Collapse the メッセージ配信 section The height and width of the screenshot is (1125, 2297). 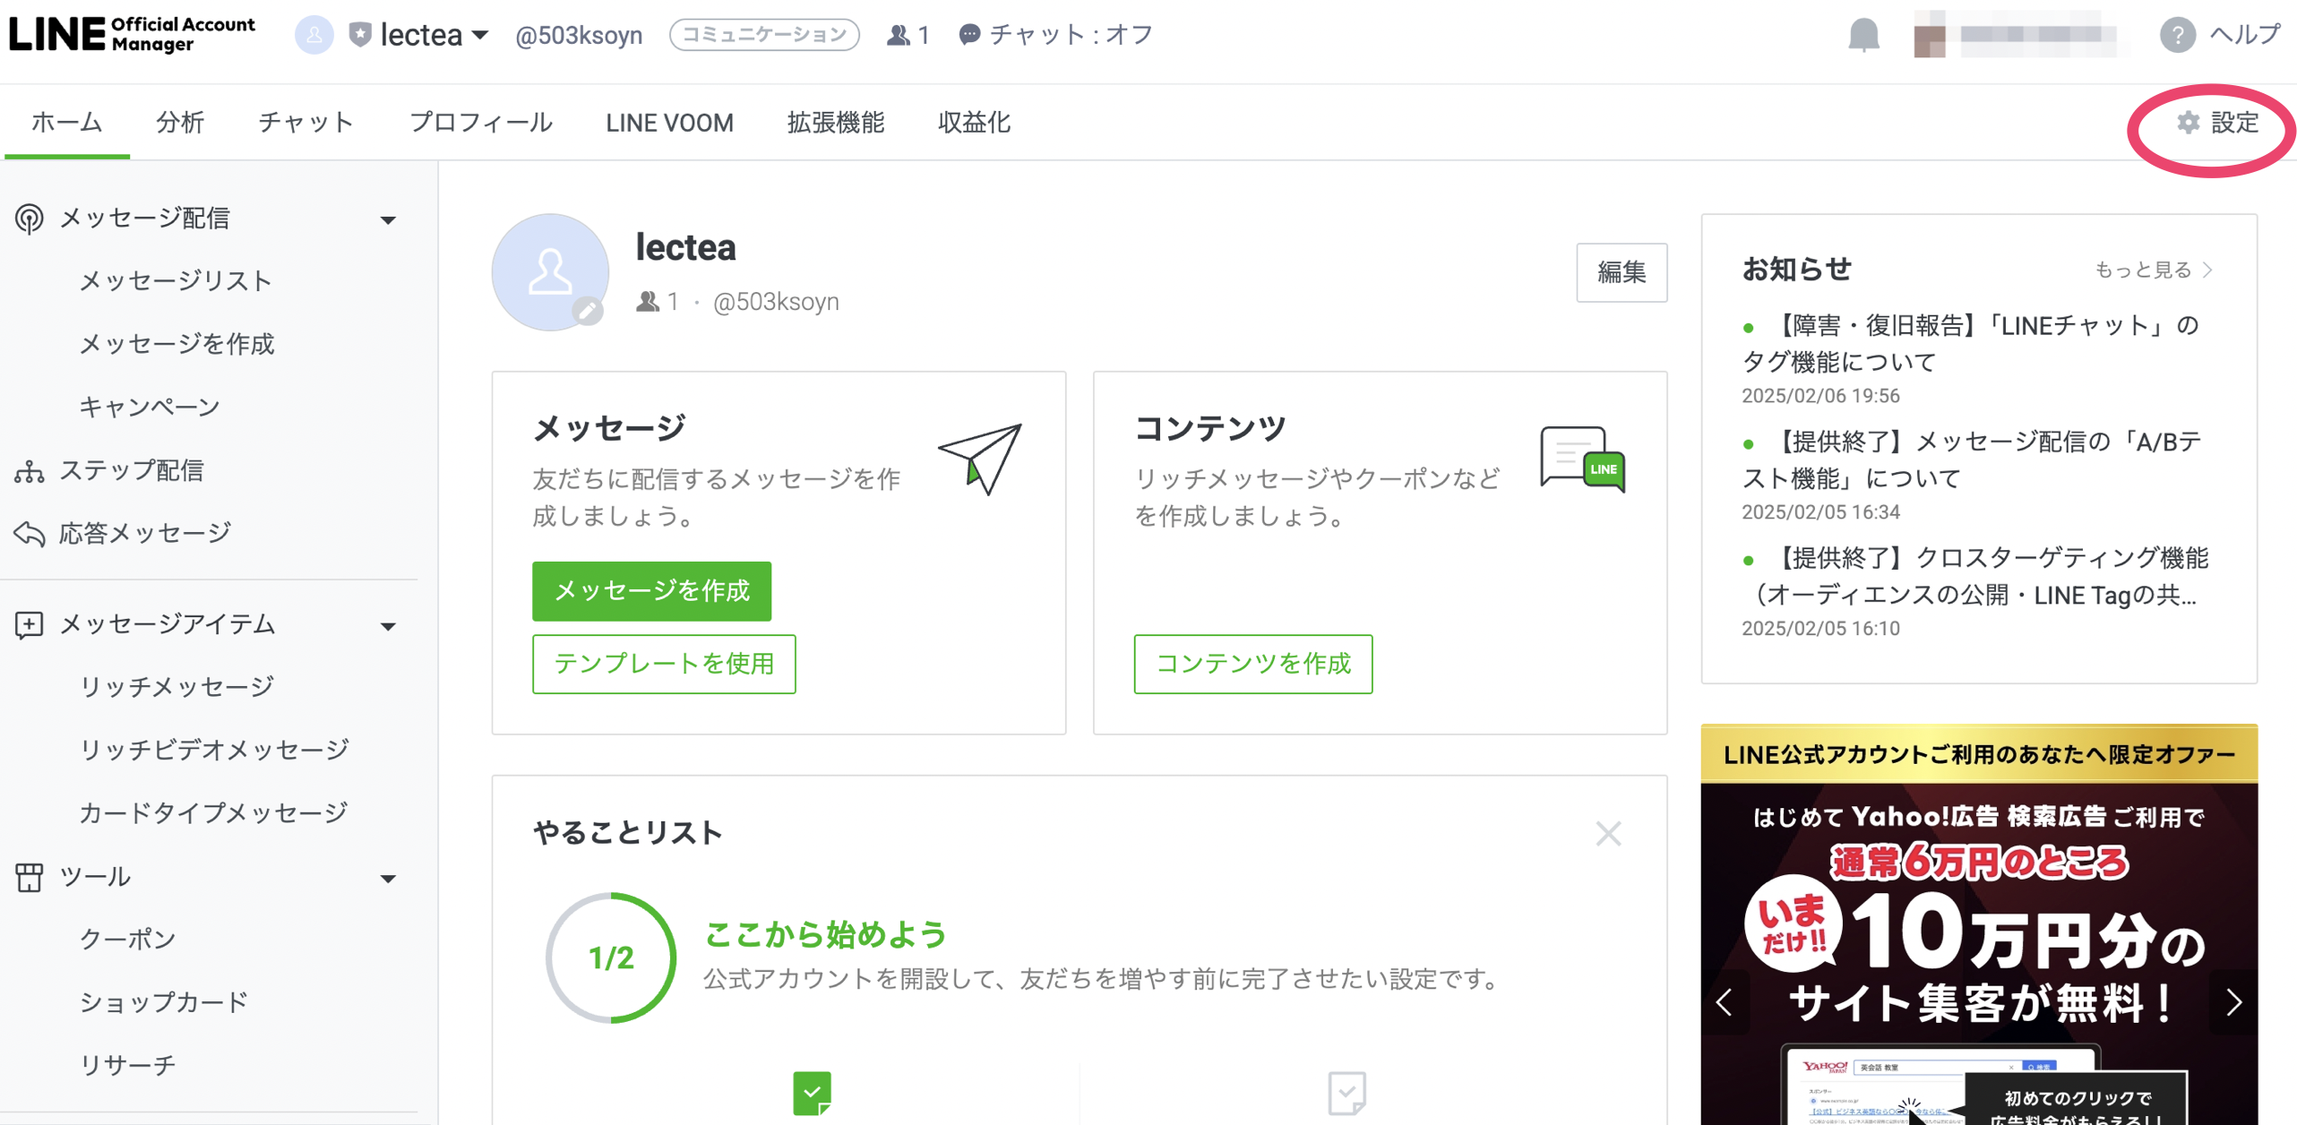coord(388,219)
